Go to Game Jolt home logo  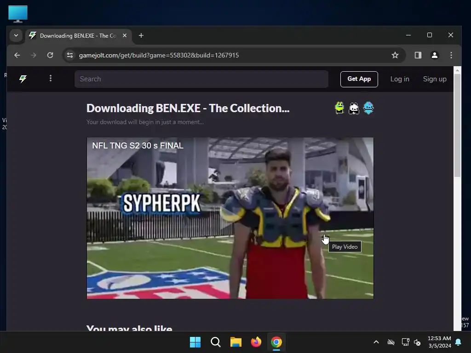[x=23, y=79]
